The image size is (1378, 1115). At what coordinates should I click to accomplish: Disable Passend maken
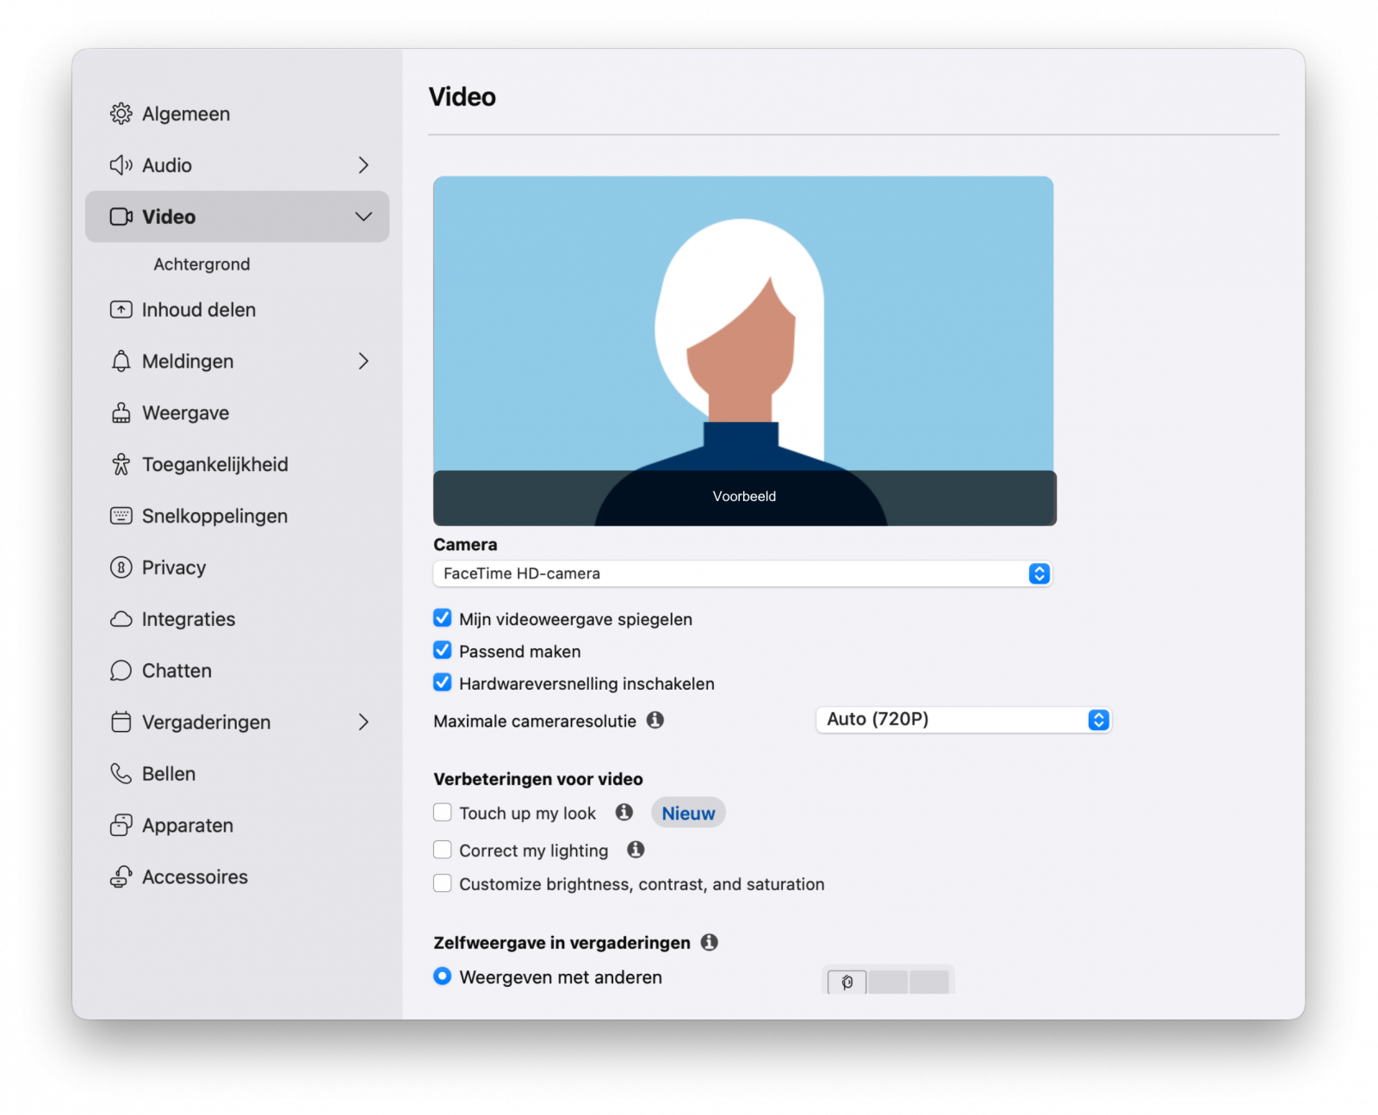[442, 650]
